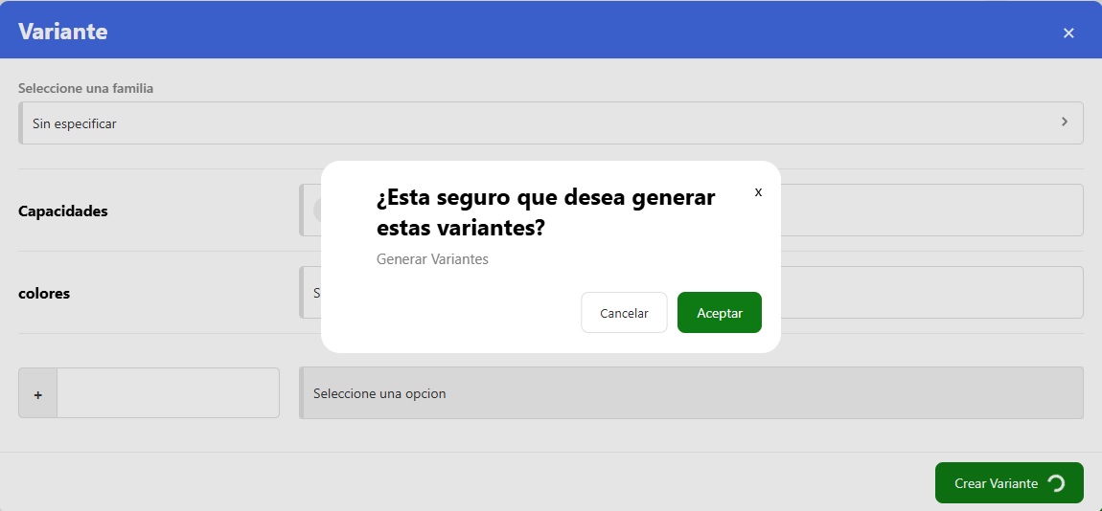Image resolution: width=1102 pixels, height=511 pixels.
Task: Open the 'Seleccione una opcion' dropdown
Action: (x=690, y=393)
